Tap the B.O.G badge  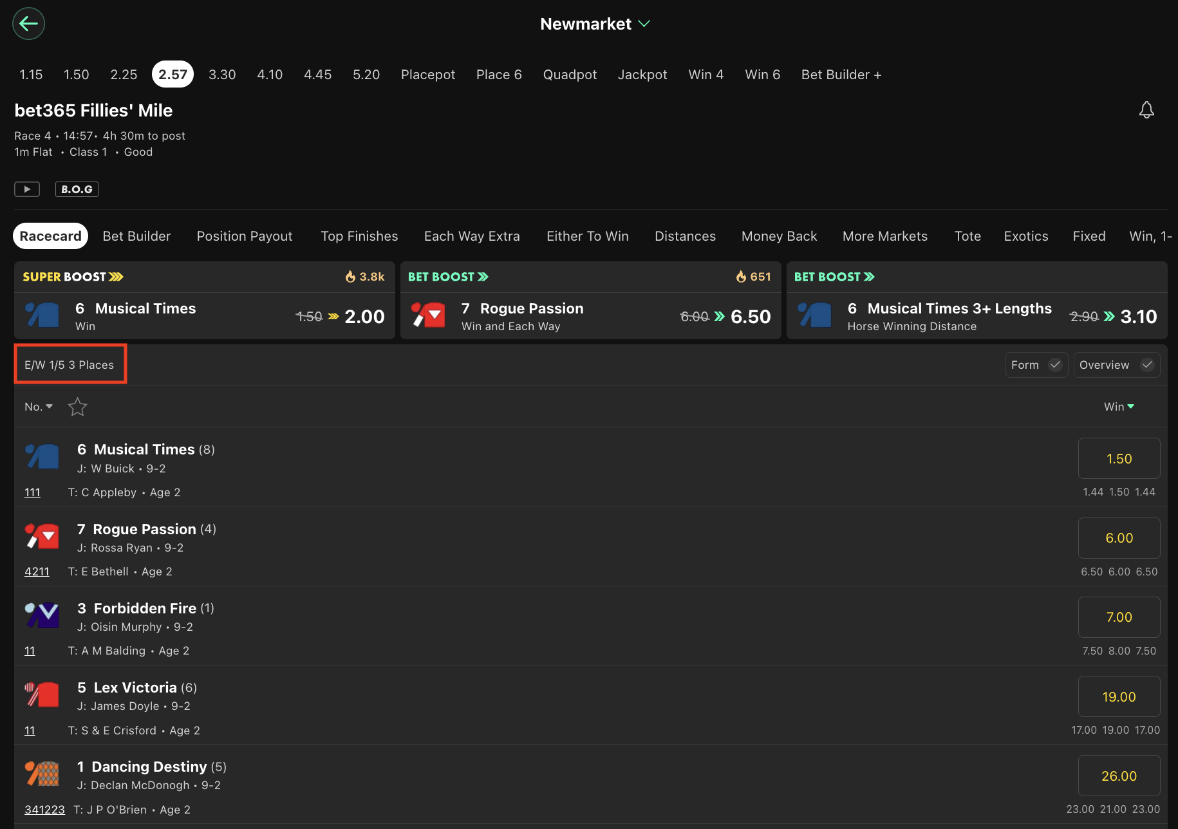tap(77, 189)
